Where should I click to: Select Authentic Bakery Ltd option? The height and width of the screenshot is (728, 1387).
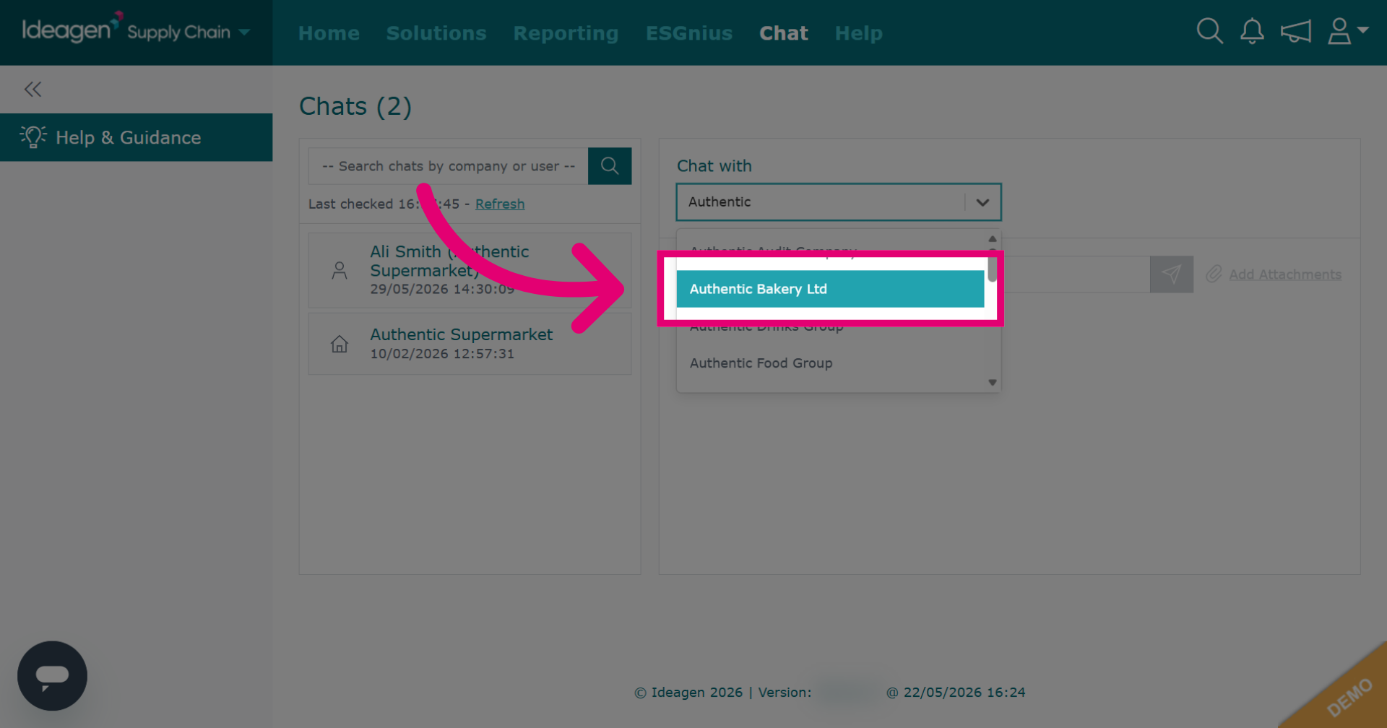[830, 289]
